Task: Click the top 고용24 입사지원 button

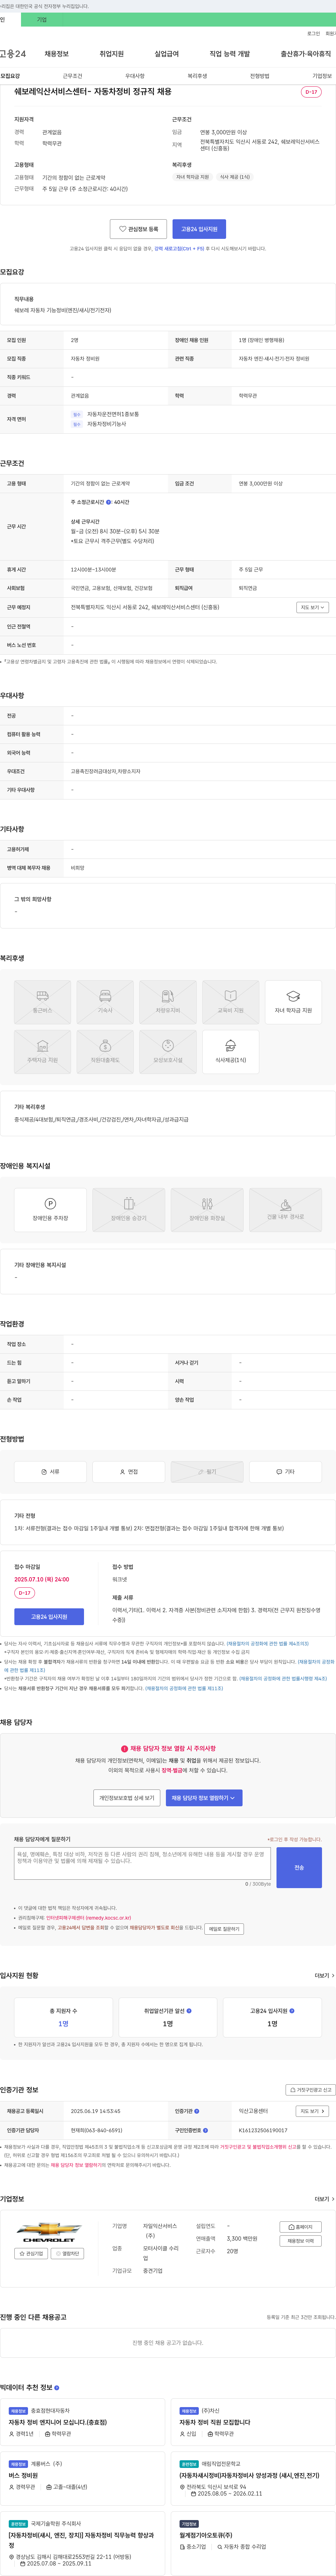Action: [199, 229]
